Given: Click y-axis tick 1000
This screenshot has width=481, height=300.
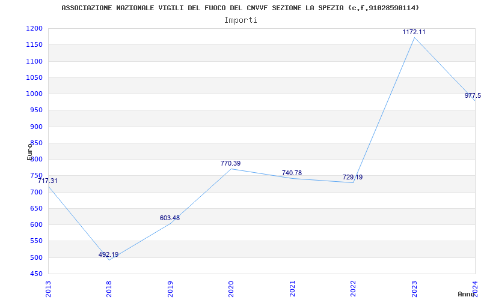Looking at the screenshot, I should (34, 94).
